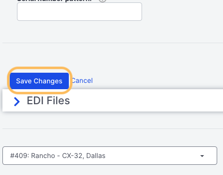Select the location combo box showing Rancho
Image resolution: width=223 pixels, height=175 pixels.
110,156
